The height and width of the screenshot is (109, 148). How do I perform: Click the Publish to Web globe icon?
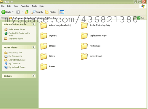[6, 33]
